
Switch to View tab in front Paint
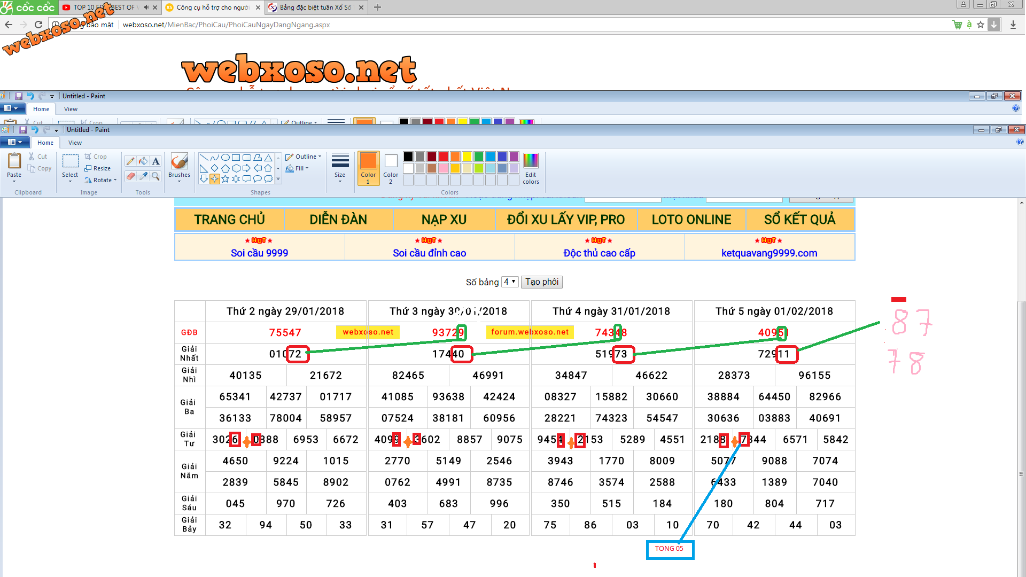tap(75, 143)
